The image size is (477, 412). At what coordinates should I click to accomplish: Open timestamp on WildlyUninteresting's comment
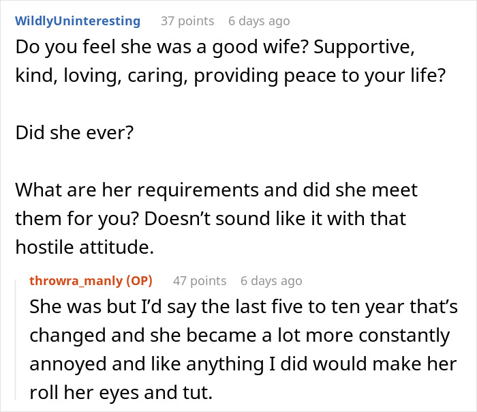[x=259, y=21]
